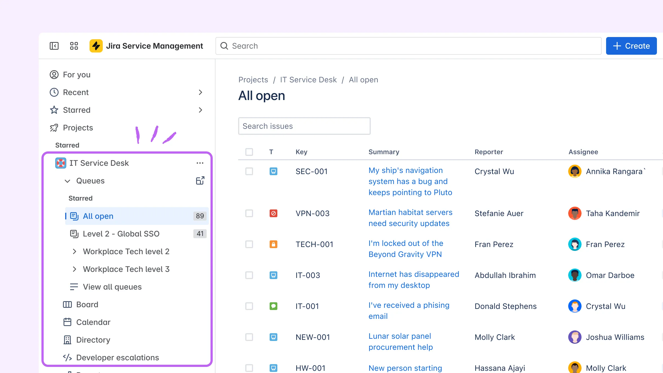Check the checkbox for IT-003

(249, 275)
